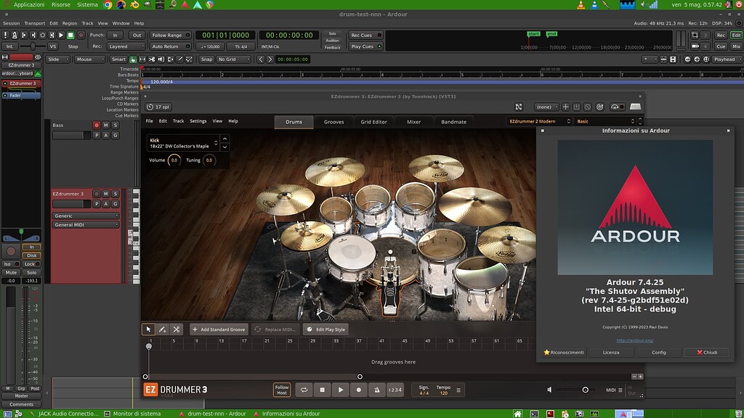Click the Config button

(658, 352)
